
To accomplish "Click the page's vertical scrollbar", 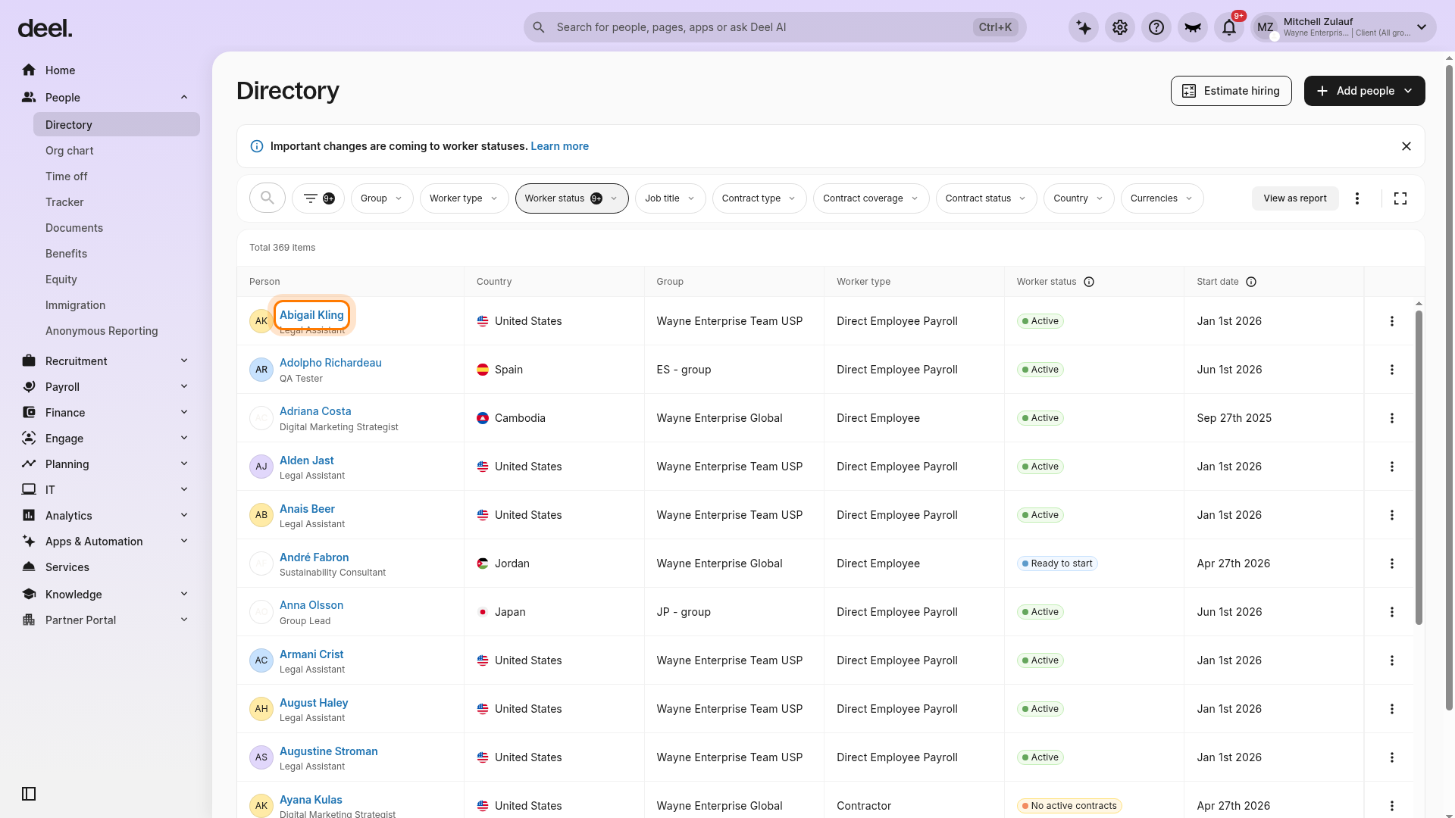I will click(x=1449, y=388).
